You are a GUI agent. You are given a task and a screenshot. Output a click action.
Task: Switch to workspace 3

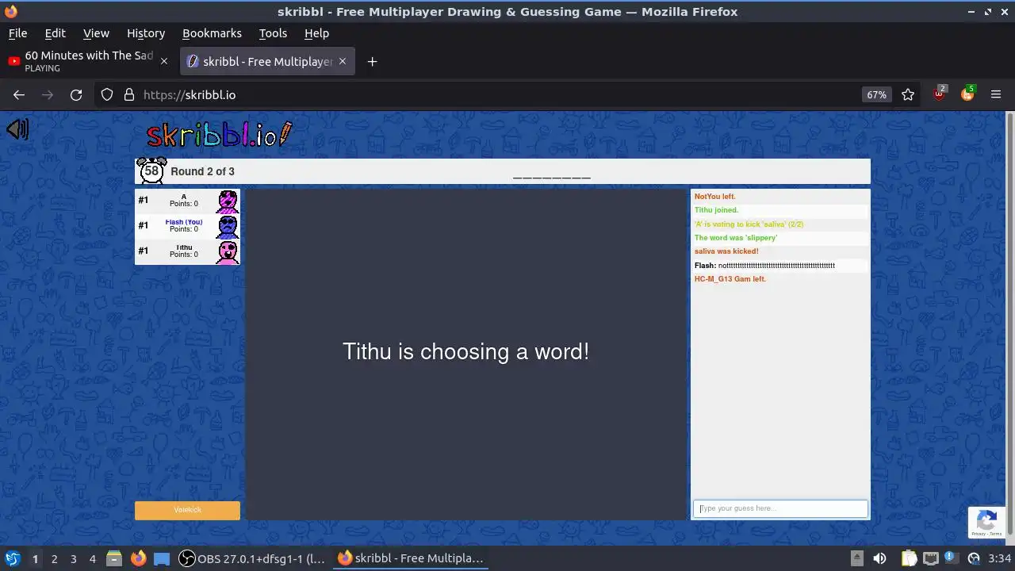[x=73, y=558]
